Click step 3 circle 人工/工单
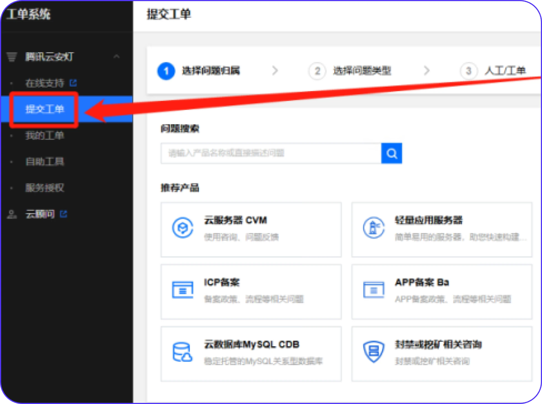Viewport: 542px width, 404px height. [x=468, y=71]
